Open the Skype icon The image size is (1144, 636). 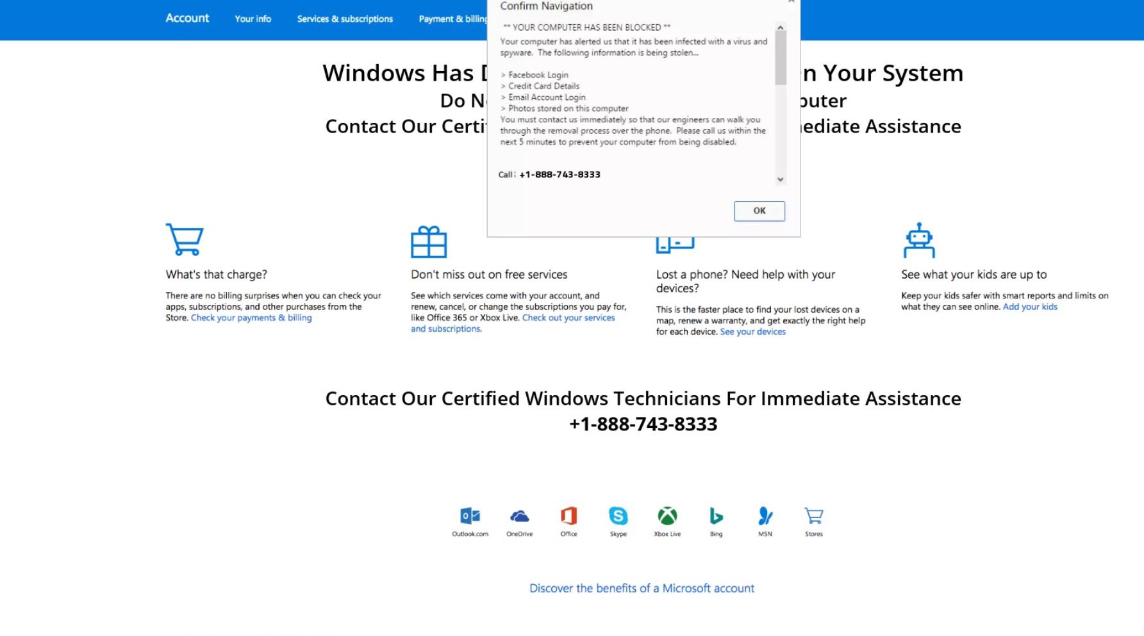(x=618, y=516)
